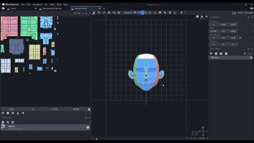Click the center pivot icon next to Pivot Point
Screen dimensions: 254x143
241,38
